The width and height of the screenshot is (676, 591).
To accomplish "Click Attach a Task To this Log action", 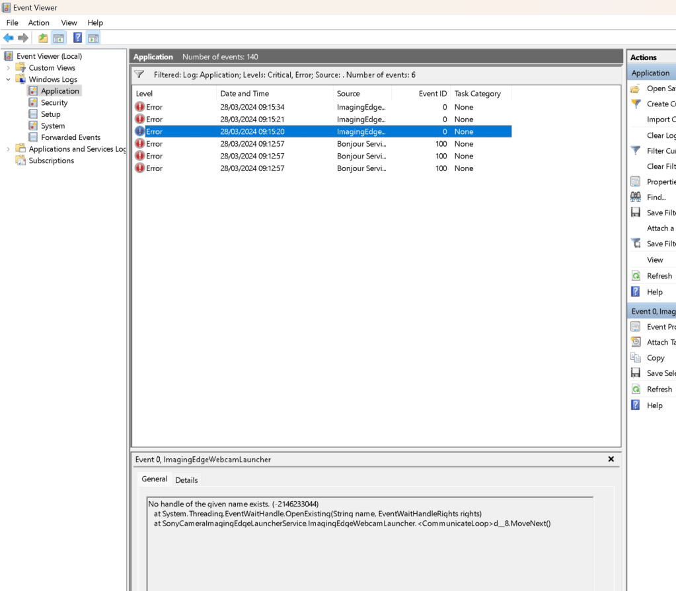I will pos(661,228).
